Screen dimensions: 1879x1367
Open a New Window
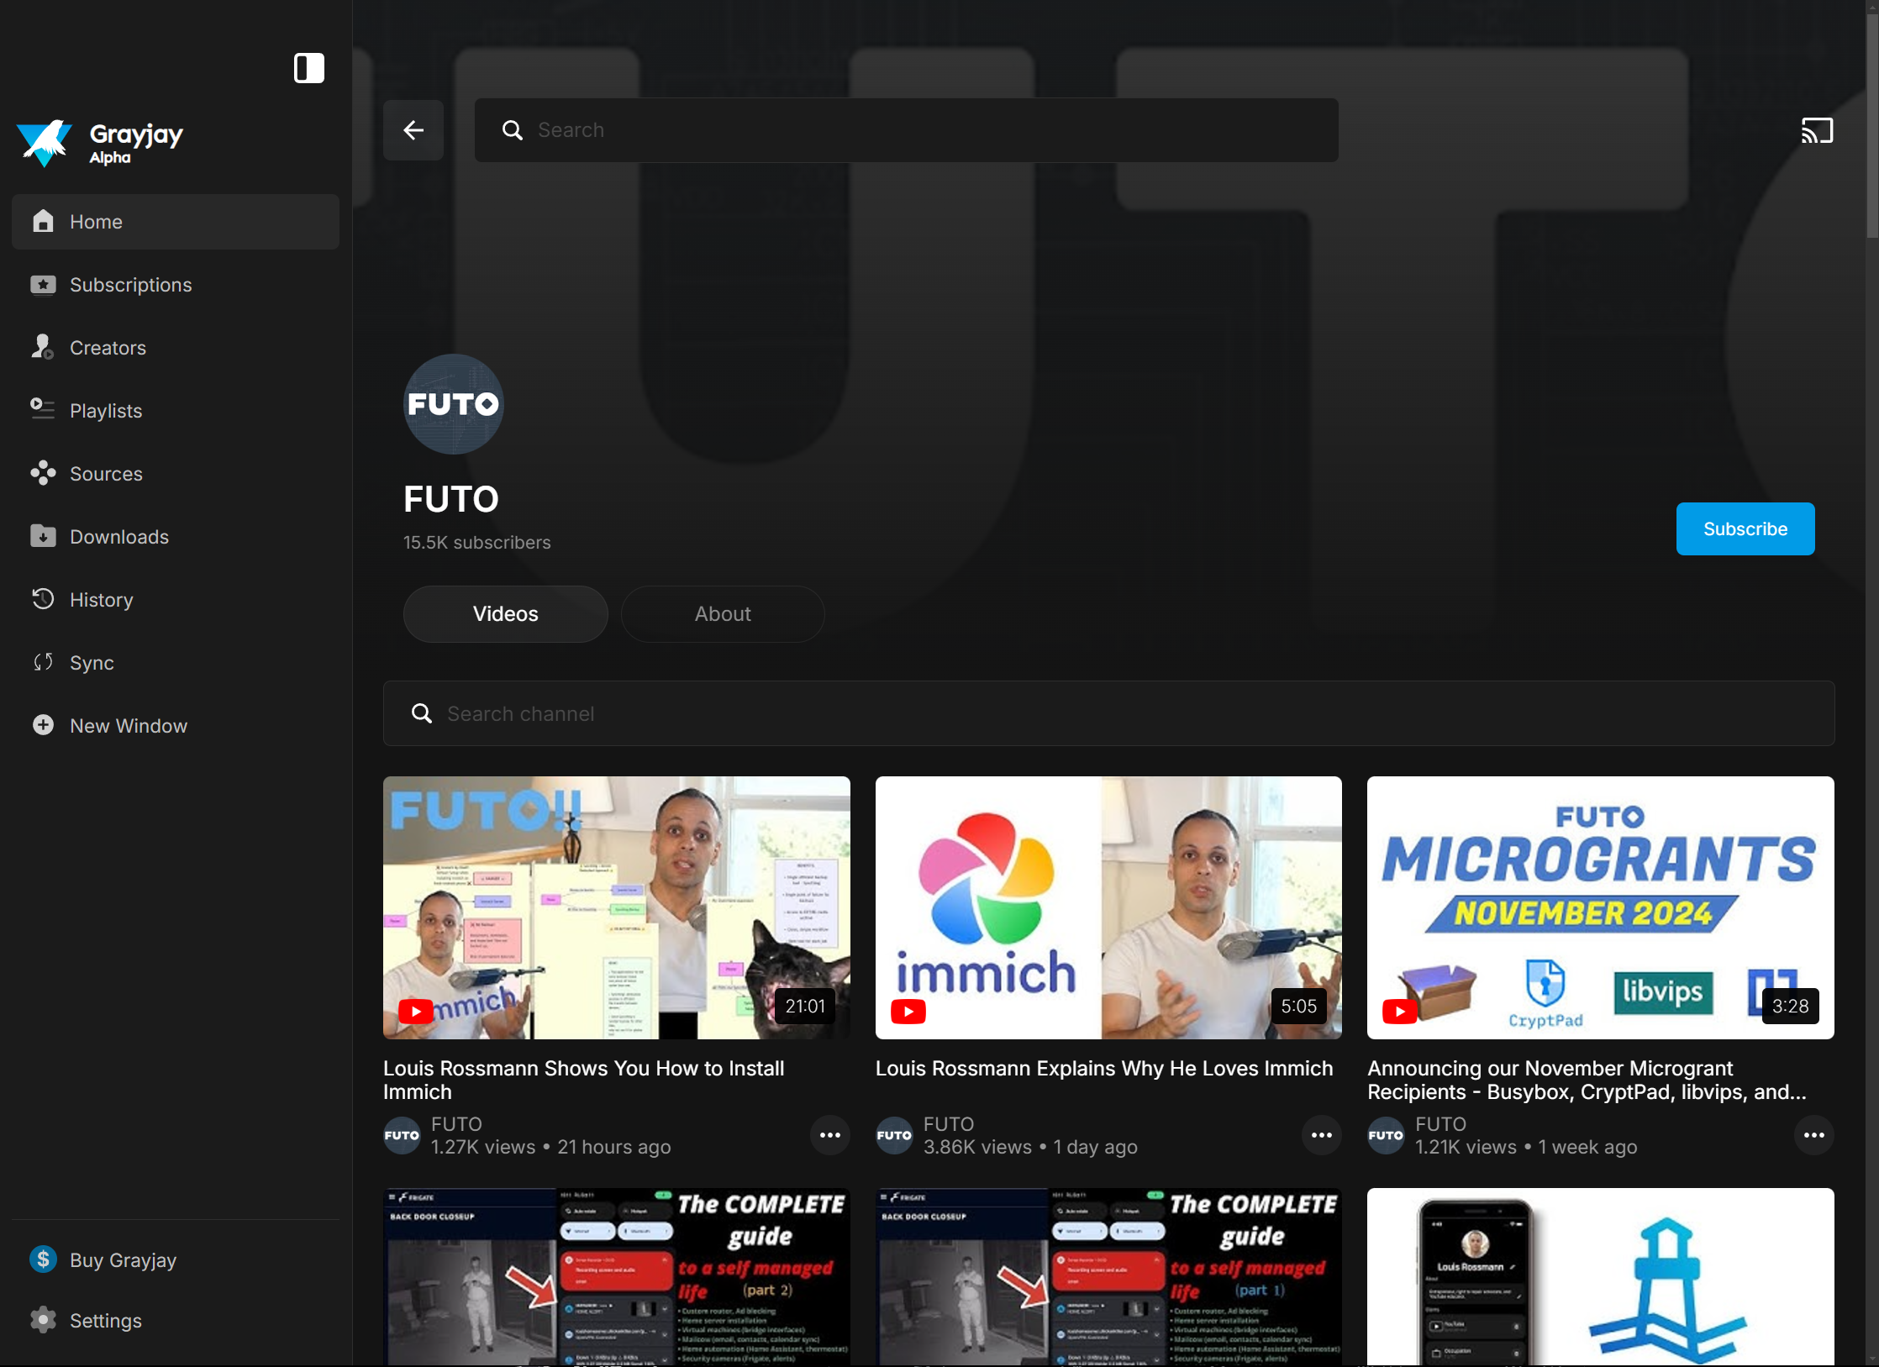(128, 726)
